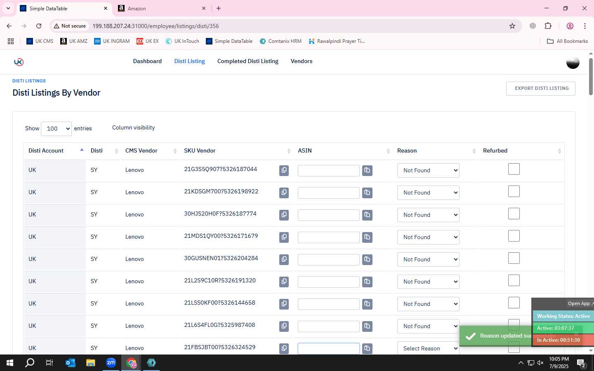Tick Refurbed checkbox for 21L2S9C10R row

point(514,280)
